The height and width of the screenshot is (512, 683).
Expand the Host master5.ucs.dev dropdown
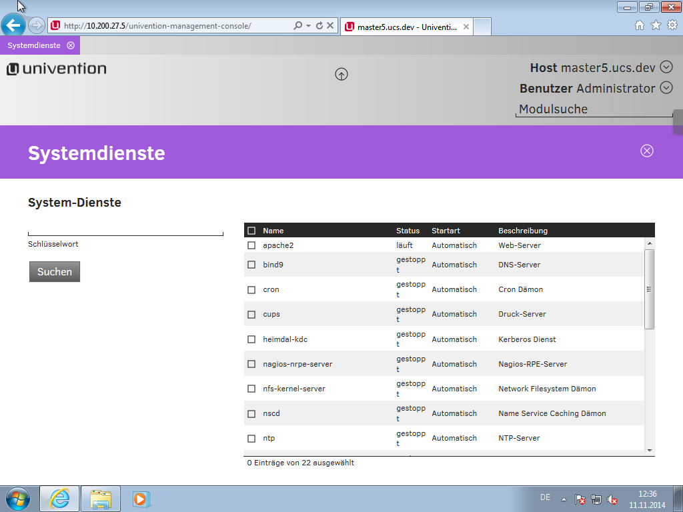coord(666,67)
